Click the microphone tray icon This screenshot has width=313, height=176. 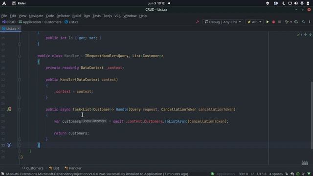(x=302, y=3)
